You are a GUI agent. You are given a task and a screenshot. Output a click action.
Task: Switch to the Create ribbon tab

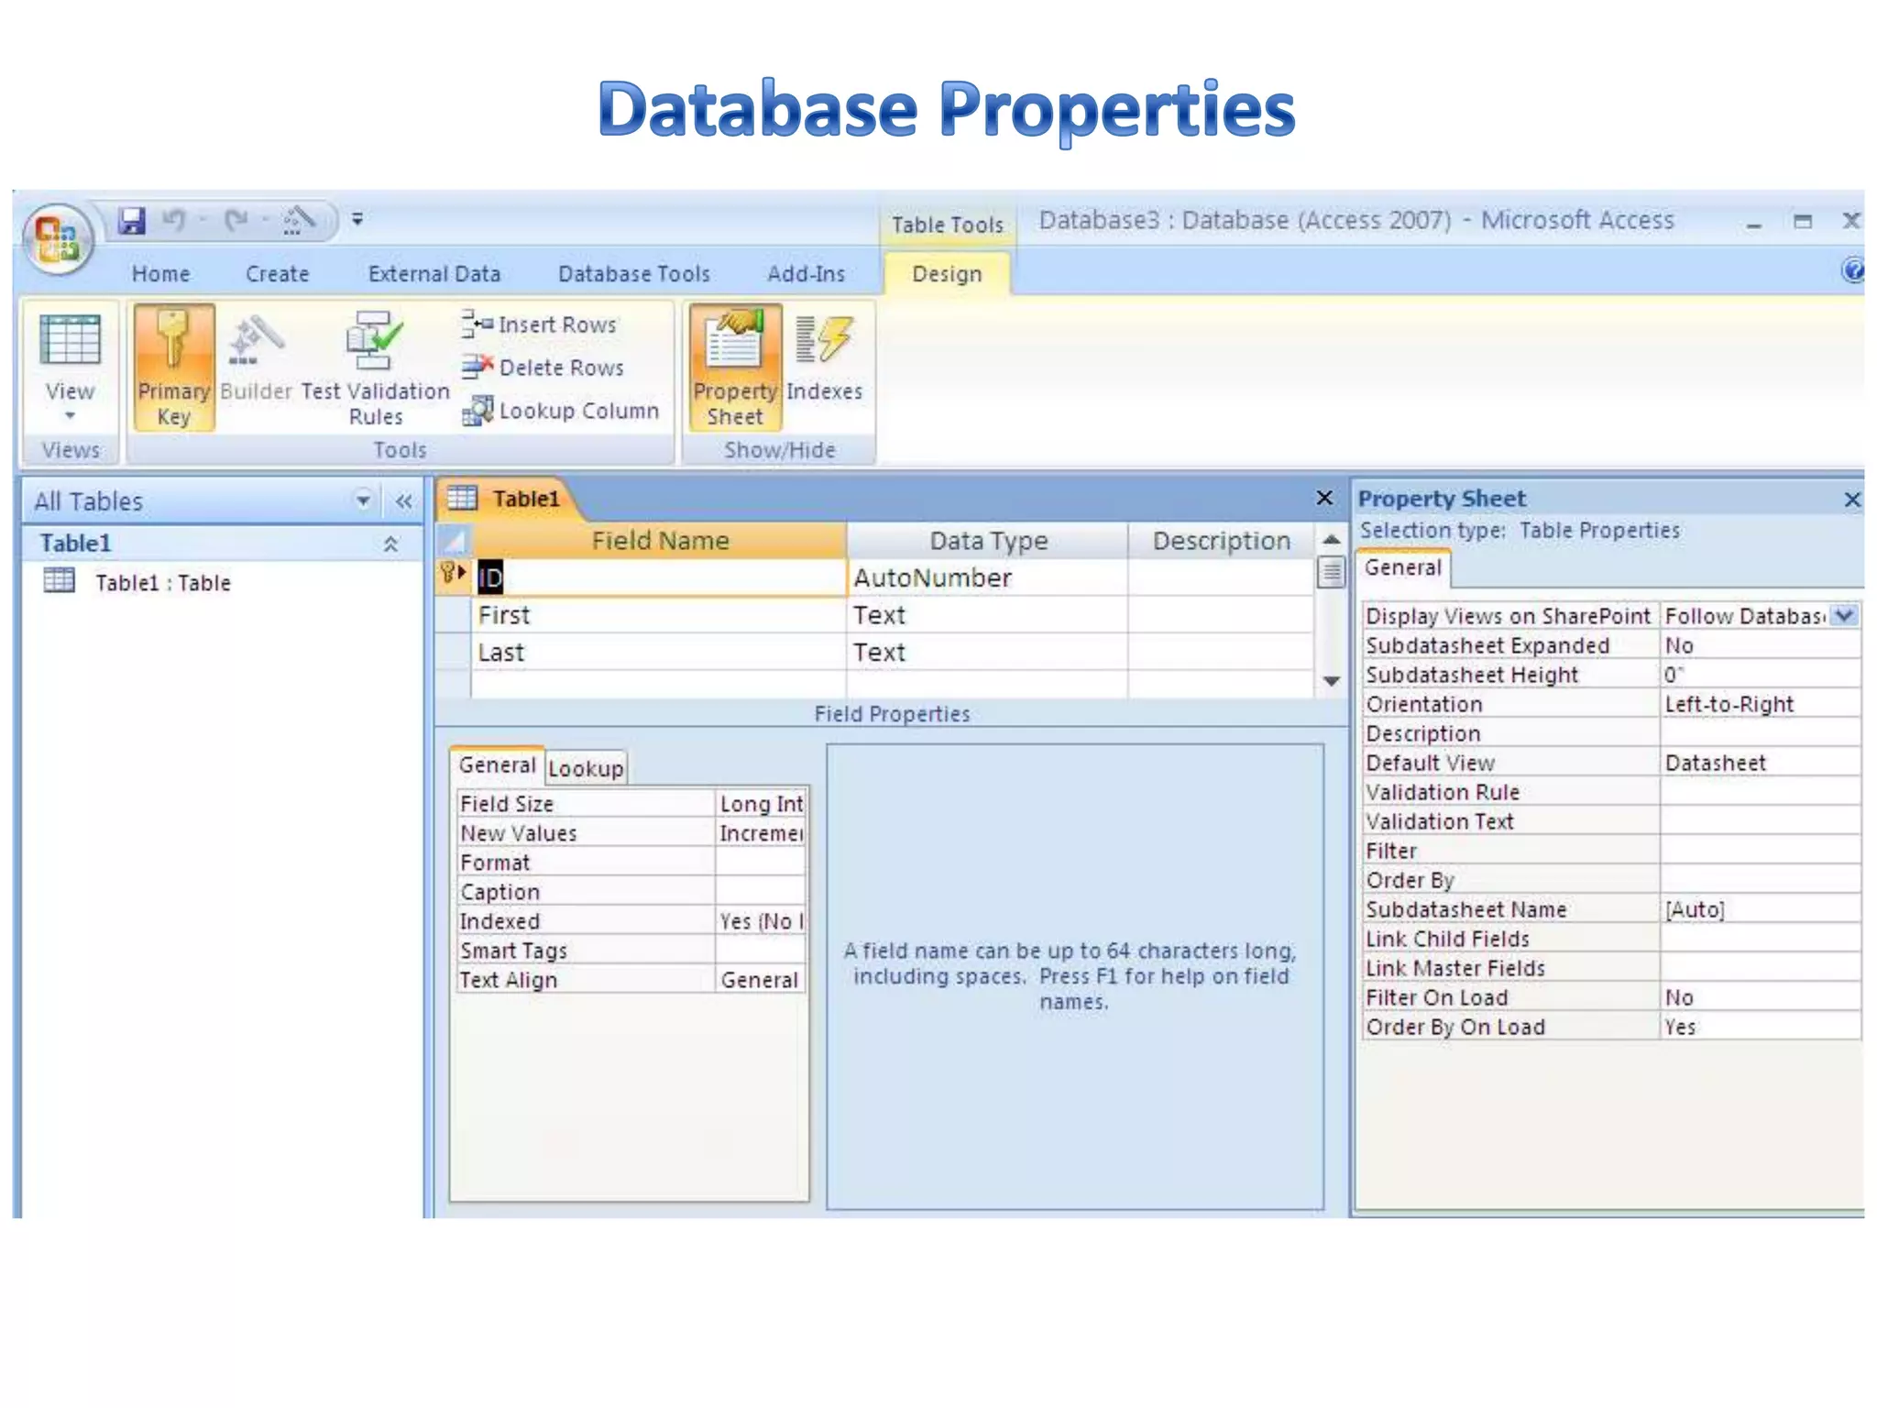pyautogui.click(x=277, y=274)
